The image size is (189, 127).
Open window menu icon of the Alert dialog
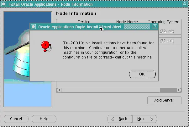(34, 27)
